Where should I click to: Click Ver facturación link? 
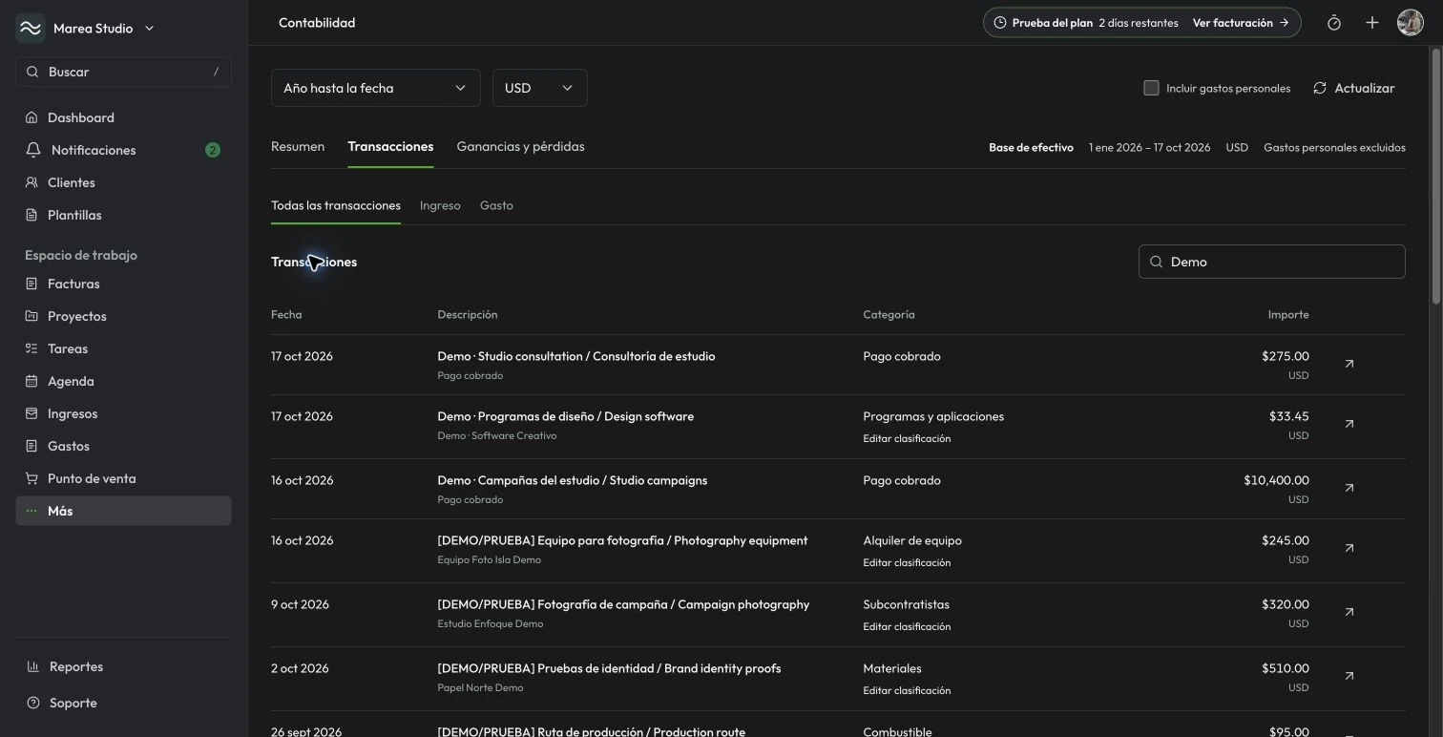point(1241,23)
